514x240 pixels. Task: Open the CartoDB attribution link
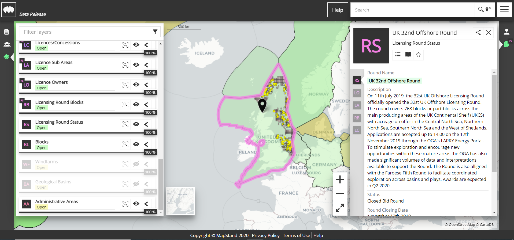pos(487,224)
